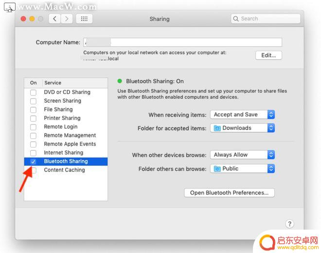Click the red close window button
The width and height of the screenshot is (321, 253).
pos(23,19)
